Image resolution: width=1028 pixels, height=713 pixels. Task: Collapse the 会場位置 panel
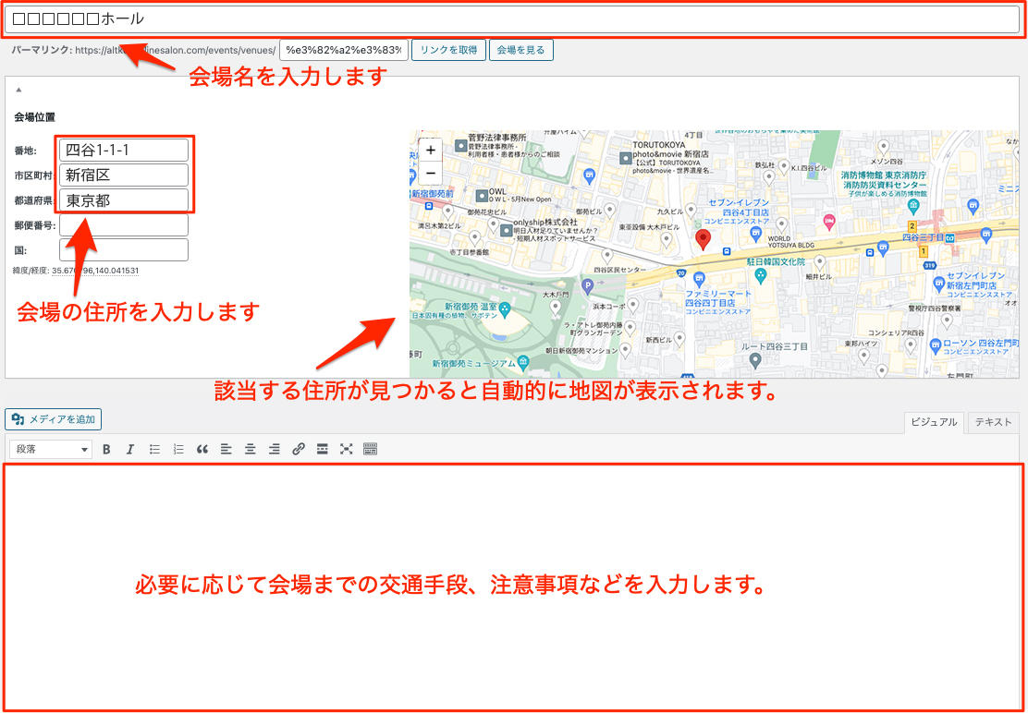[x=18, y=90]
